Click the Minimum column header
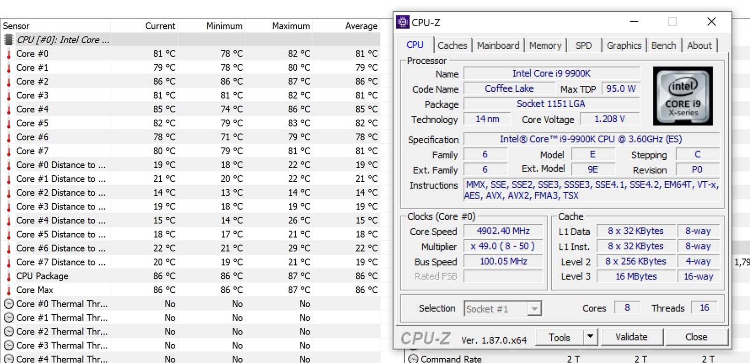The width and height of the screenshot is (750, 363). tap(211, 26)
